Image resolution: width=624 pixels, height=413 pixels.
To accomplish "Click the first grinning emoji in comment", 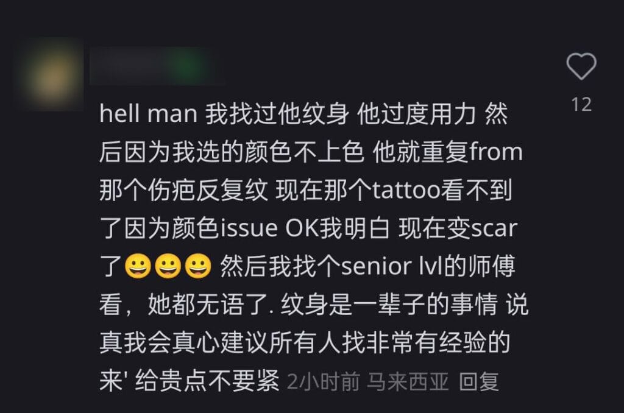I will click(x=138, y=266).
